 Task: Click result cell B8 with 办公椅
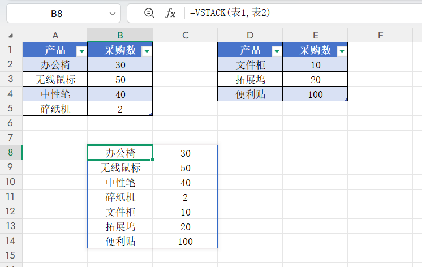coord(120,153)
